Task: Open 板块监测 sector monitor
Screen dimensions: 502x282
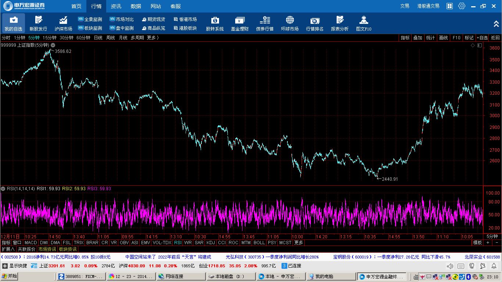Action: click(90, 28)
